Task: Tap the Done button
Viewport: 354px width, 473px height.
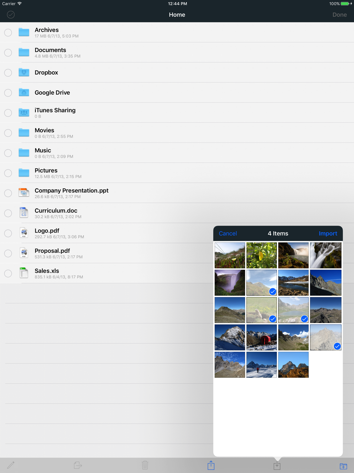Action: coord(339,15)
